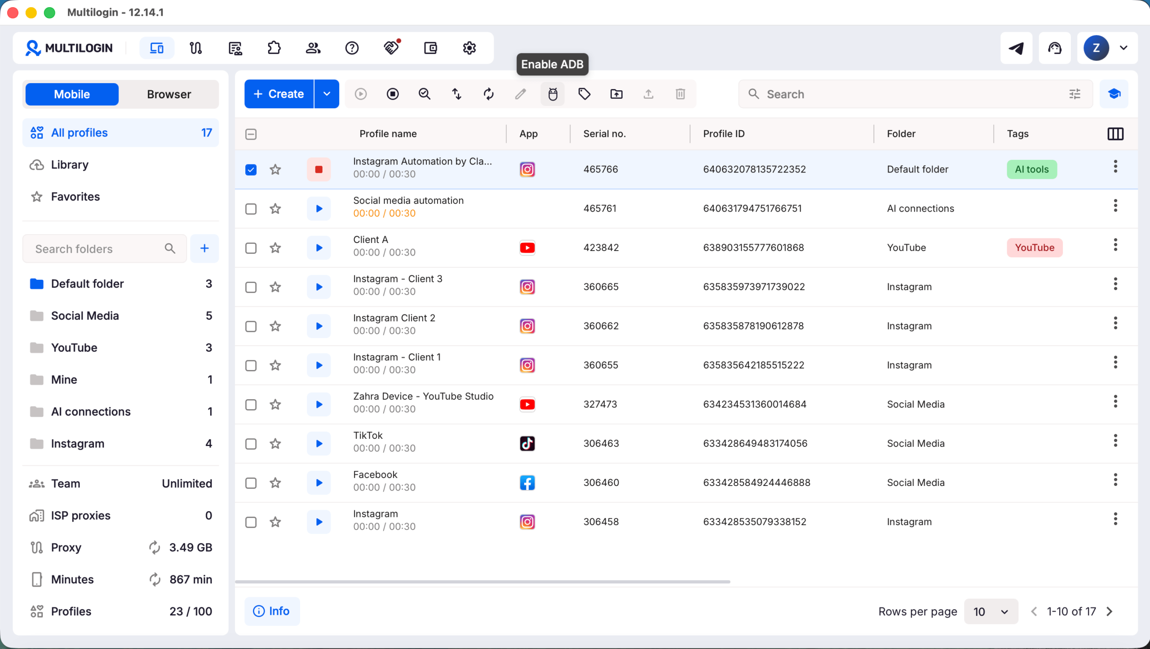This screenshot has height=649, width=1150.
Task: Favorite the Social media automation profile star
Action: coord(275,208)
